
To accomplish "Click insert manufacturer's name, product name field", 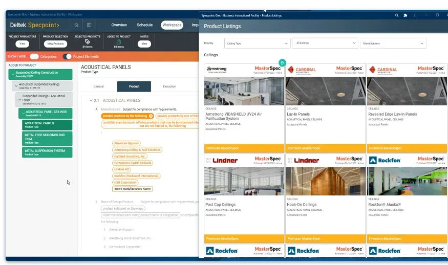I will point(141,215).
